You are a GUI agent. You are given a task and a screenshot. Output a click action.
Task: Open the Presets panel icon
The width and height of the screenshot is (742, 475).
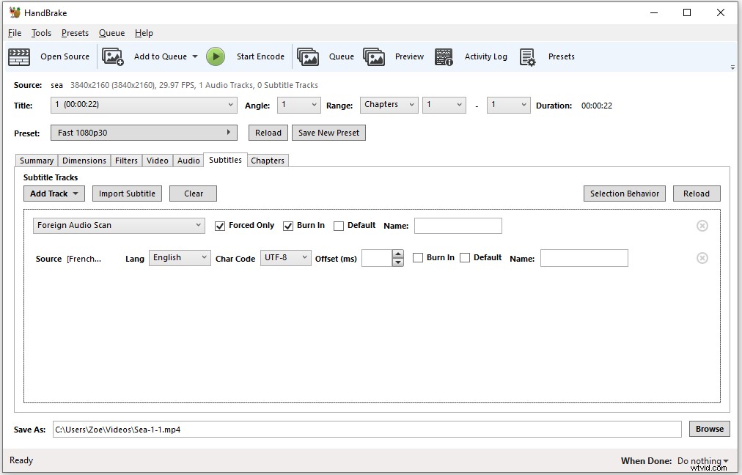(x=528, y=56)
